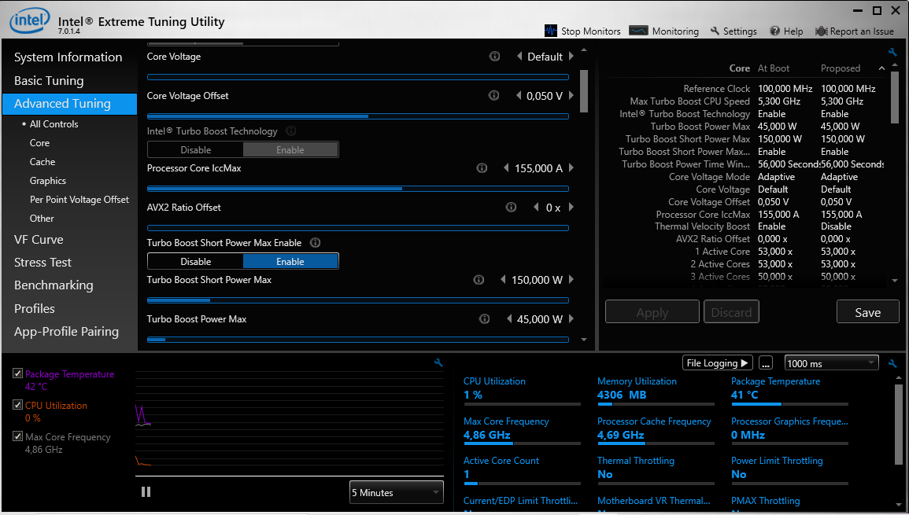909x515 pixels.
Task: Set Intel Turbo Boost Technology to Enable
Action: click(x=290, y=149)
